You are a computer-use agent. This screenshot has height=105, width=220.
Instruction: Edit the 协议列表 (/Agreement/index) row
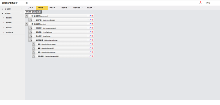90,20
